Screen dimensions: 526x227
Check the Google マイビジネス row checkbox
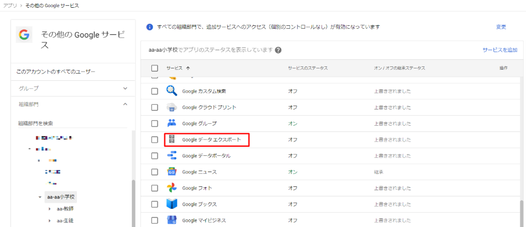154,220
